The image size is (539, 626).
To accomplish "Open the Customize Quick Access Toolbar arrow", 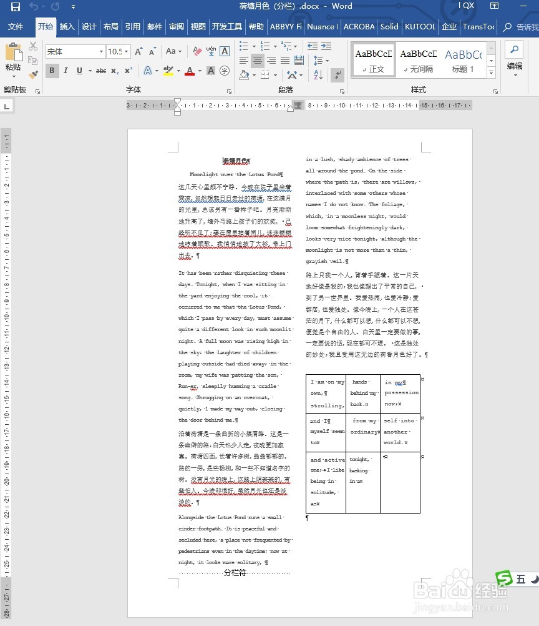I will (x=73, y=6).
